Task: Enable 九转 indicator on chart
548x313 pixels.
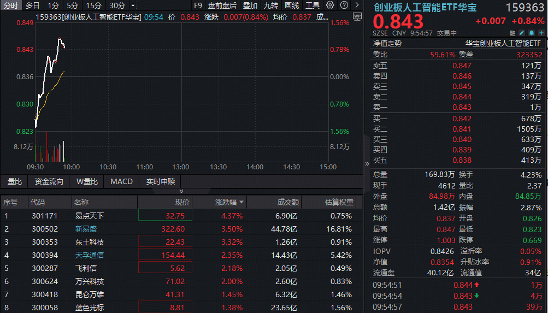Action: [x=271, y=5]
